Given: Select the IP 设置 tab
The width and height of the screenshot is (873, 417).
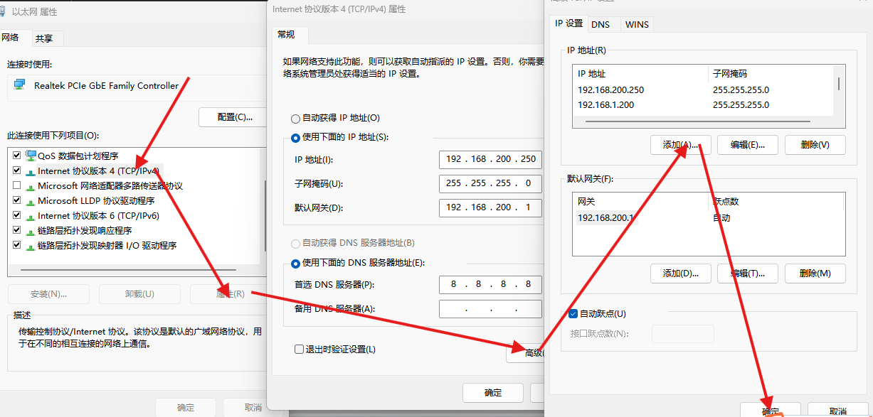Looking at the screenshot, I should tap(568, 23).
